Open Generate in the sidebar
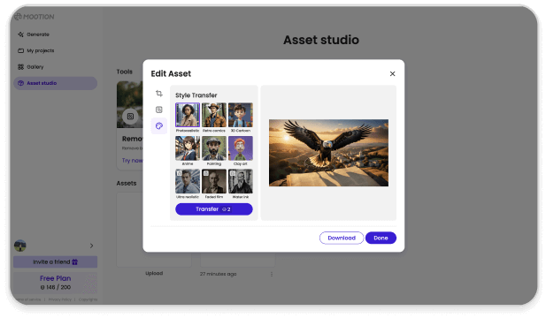Viewport: 546px width, 318px height. (x=34, y=34)
